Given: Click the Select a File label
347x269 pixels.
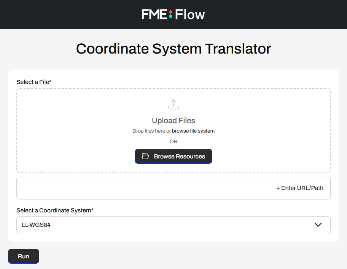Looking at the screenshot, I should 34,82.
